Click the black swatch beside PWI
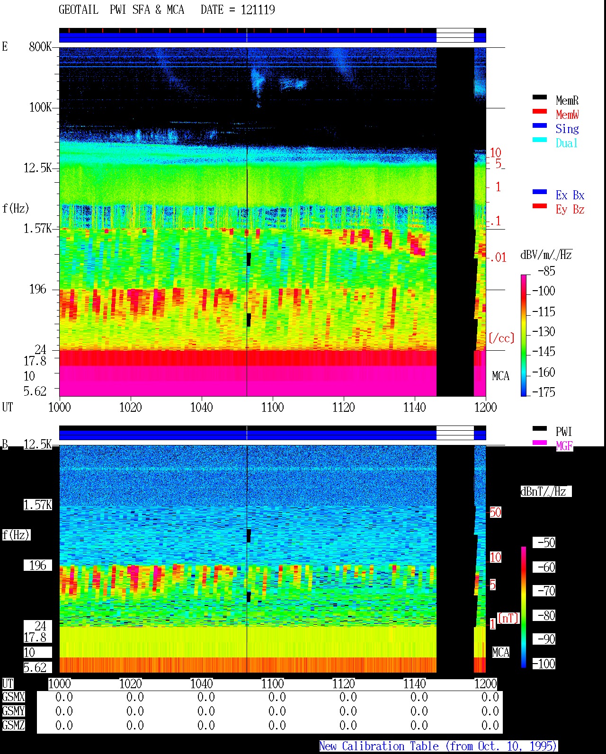 click(x=540, y=428)
